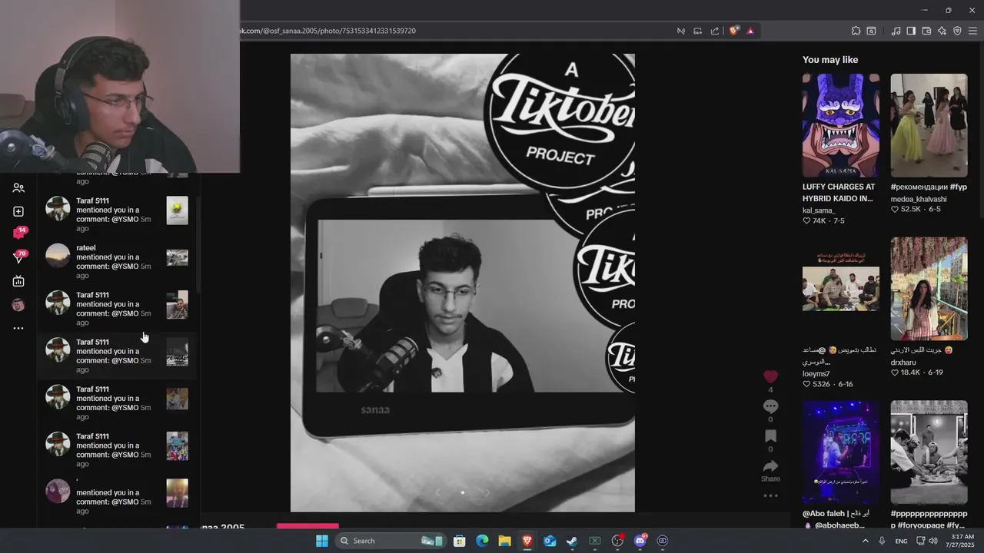Open Friends icon in TikTok sidebar
This screenshot has height=553, width=984.
click(x=18, y=188)
